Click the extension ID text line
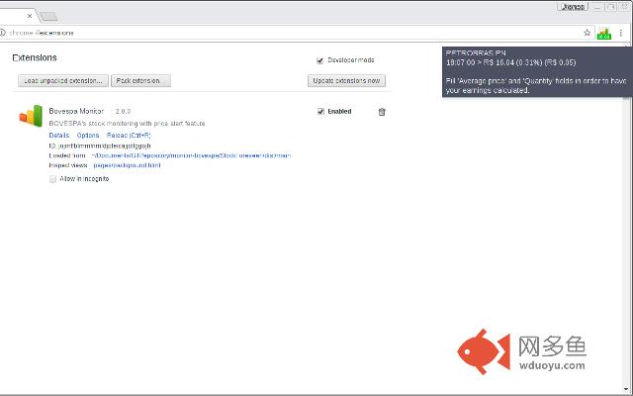633x396 pixels. coord(100,146)
